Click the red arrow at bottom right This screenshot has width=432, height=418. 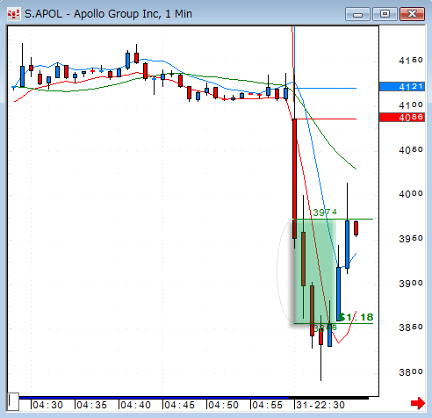pyautogui.click(x=418, y=403)
